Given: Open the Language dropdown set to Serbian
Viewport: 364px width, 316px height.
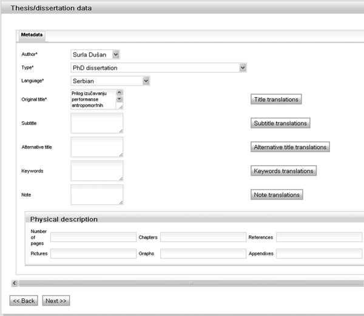Looking at the screenshot, I should pos(110,80).
